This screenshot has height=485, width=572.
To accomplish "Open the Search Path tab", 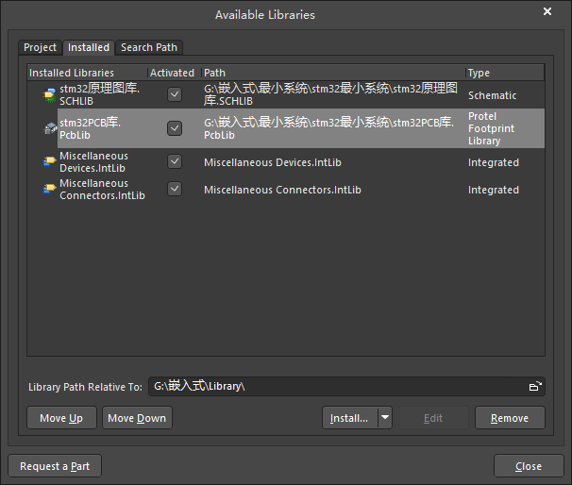I will [149, 47].
